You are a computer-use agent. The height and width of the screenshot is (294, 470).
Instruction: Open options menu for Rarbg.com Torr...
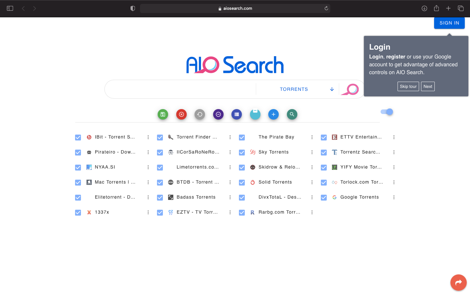pyautogui.click(x=312, y=212)
